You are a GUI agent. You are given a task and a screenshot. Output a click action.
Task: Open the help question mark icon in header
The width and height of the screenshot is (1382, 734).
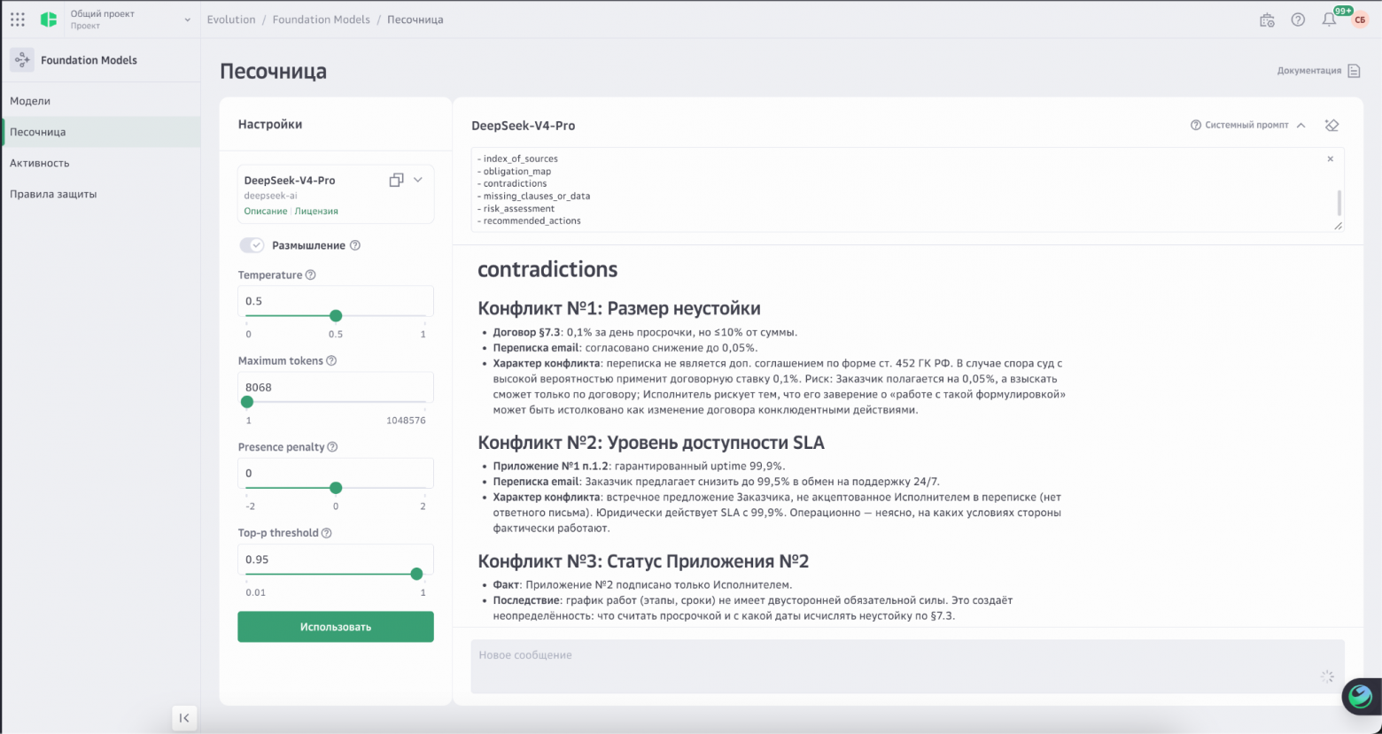tap(1298, 19)
